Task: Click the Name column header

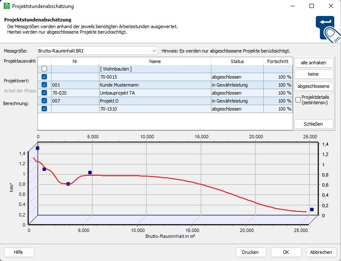Action: pos(155,61)
